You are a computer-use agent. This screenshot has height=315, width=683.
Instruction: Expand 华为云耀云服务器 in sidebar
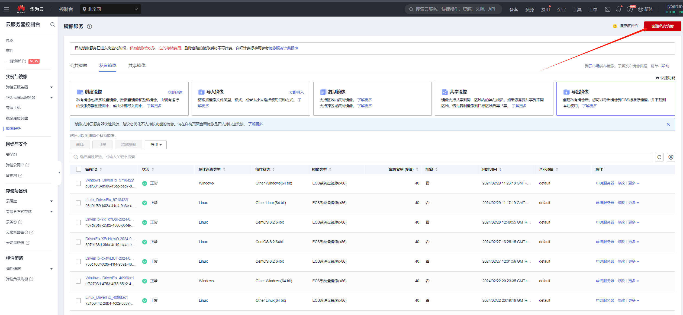51,98
